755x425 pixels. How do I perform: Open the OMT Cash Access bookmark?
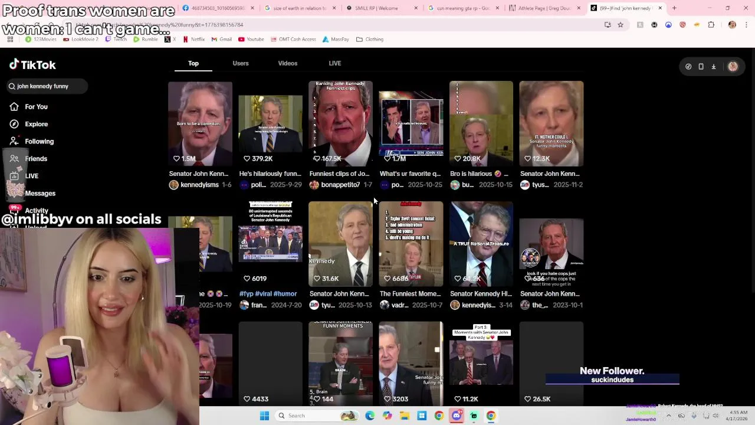point(293,40)
